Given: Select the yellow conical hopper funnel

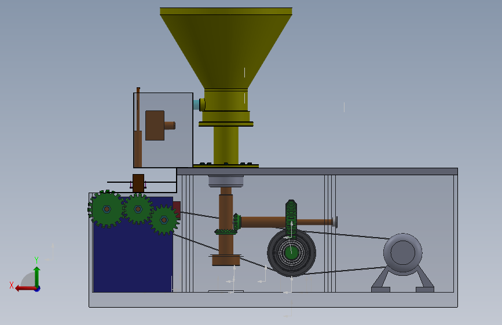Looking at the screenshot, I should point(226,51).
